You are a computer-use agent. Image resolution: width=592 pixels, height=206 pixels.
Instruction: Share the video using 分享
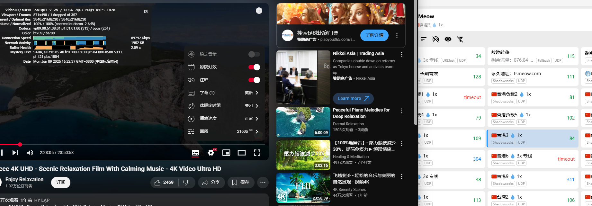click(211, 183)
